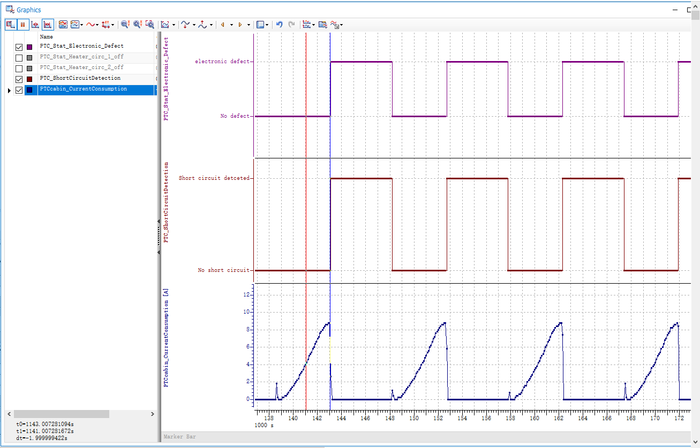Open the orange right-arrow scroll dropdown
Image resolution: width=700 pixels, height=448 pixels.
247,25
